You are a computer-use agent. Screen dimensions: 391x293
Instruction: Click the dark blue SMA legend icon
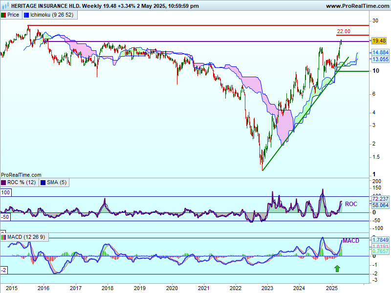point(42,183)
